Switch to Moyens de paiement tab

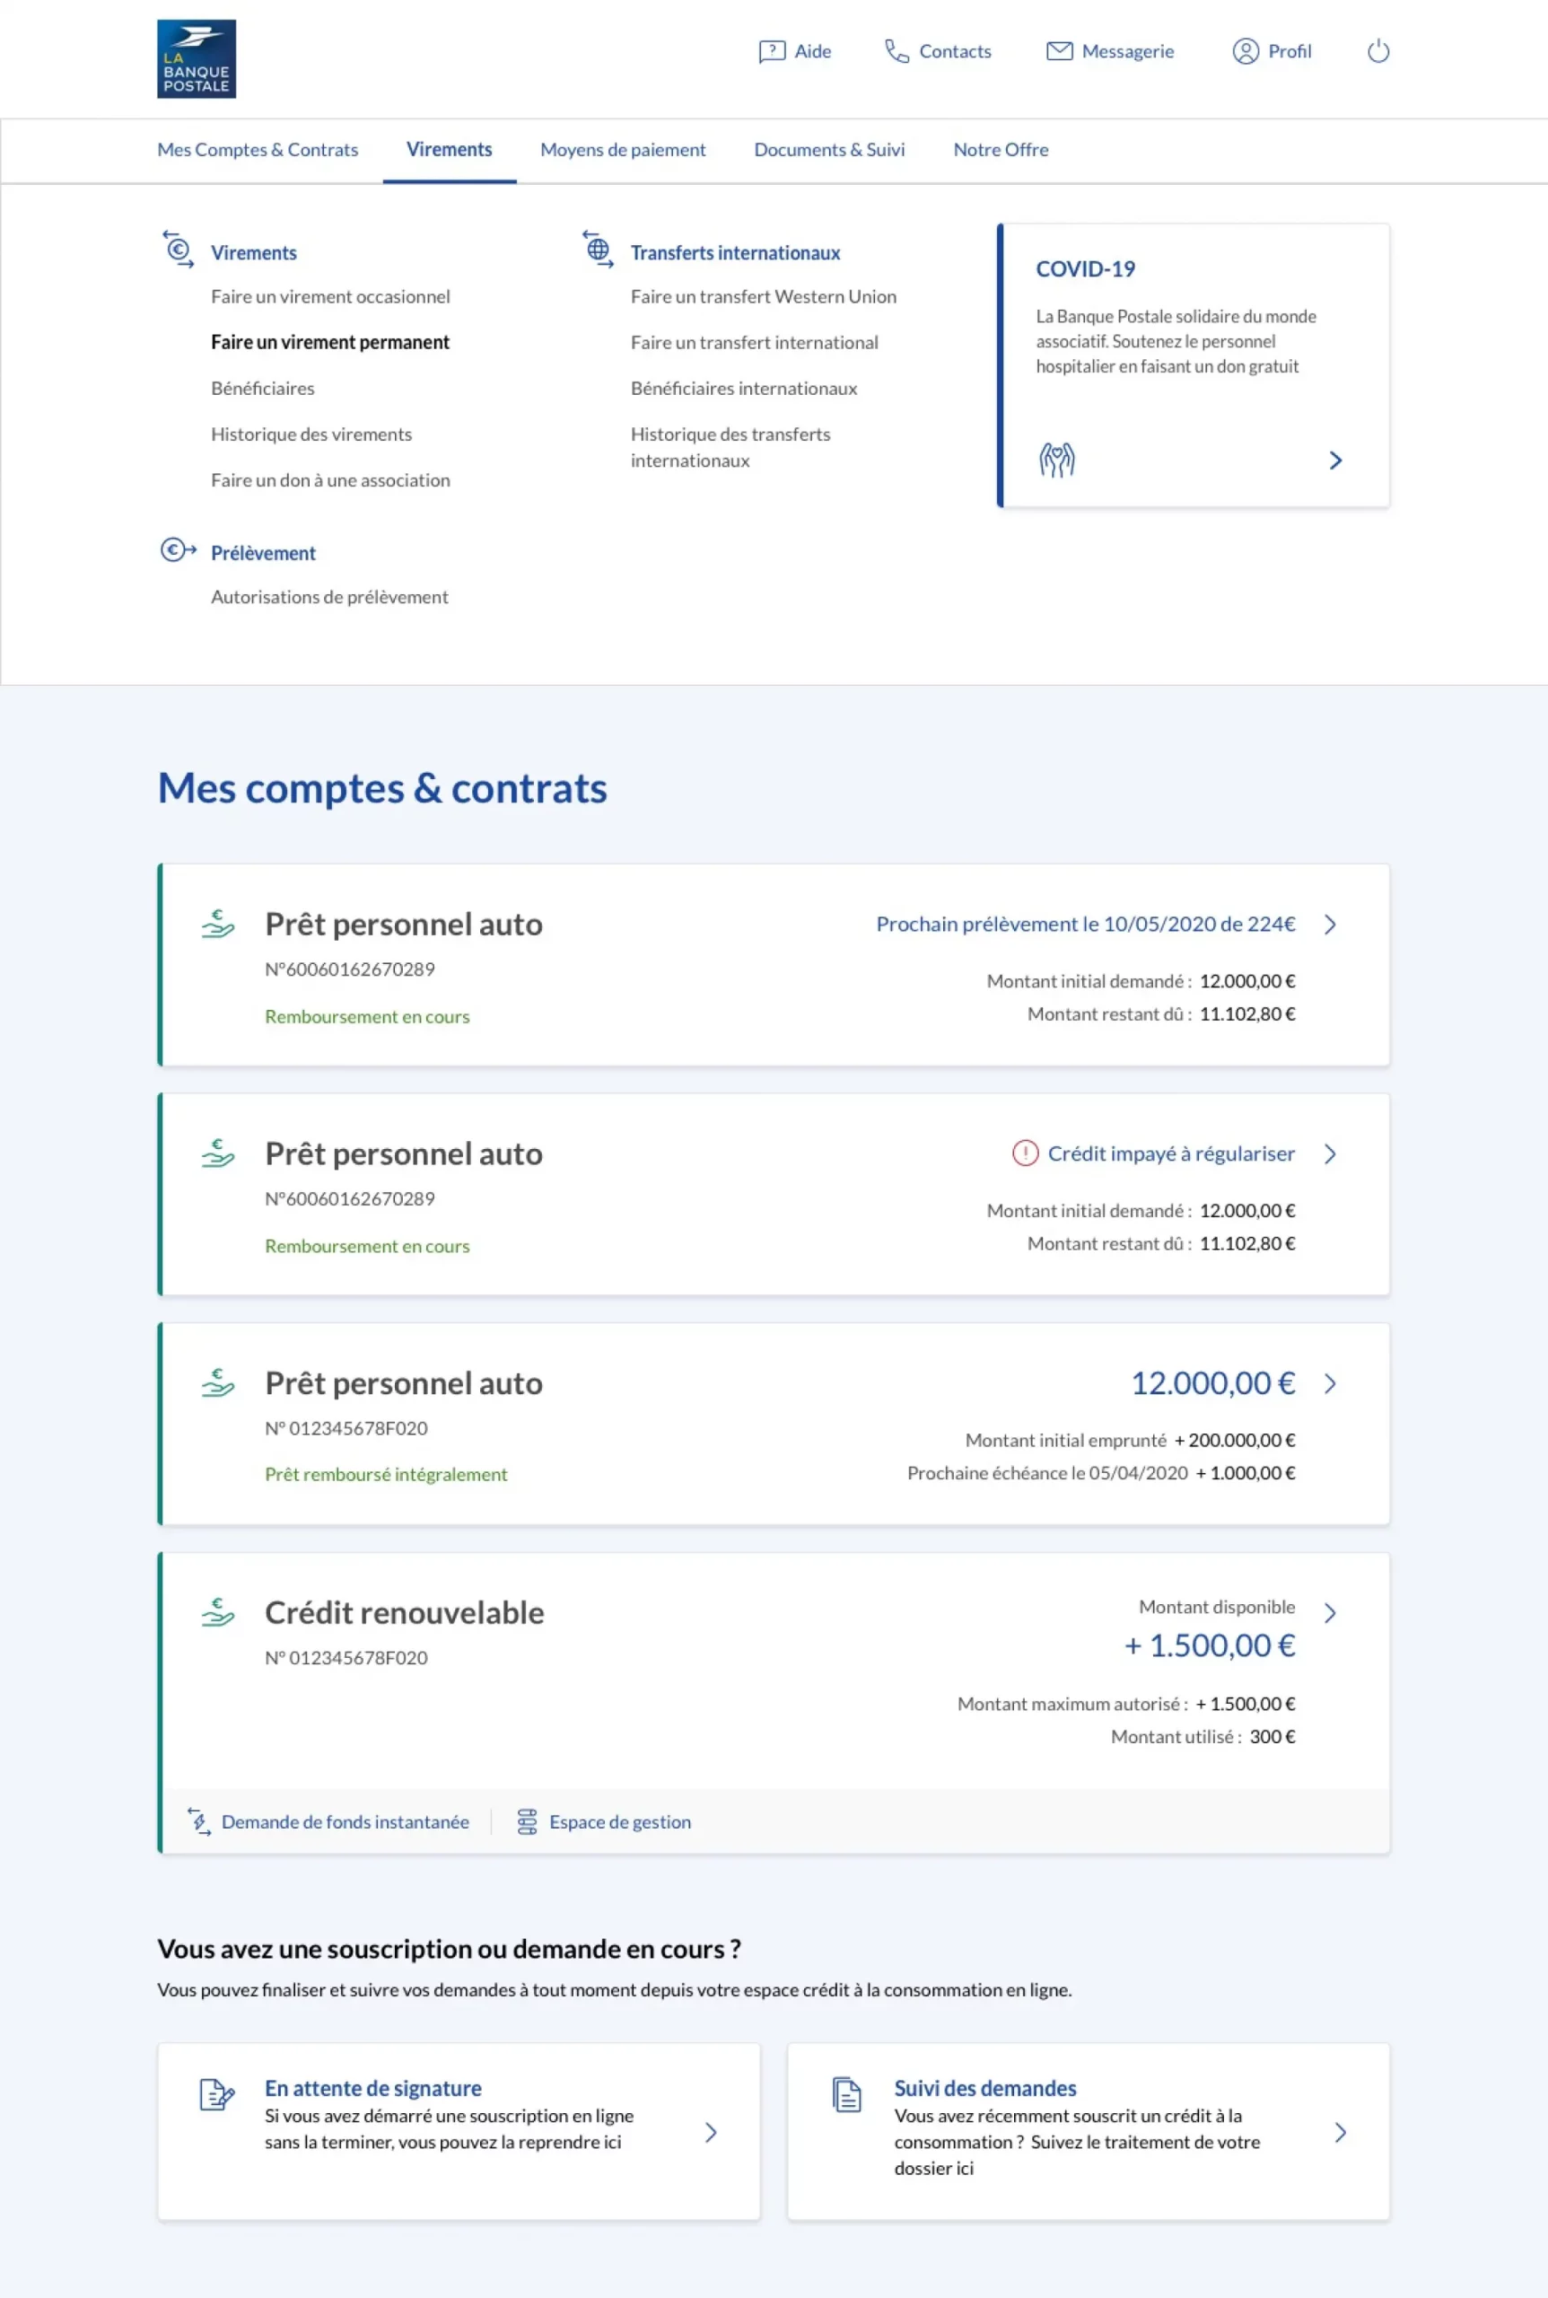click(622, 150)
